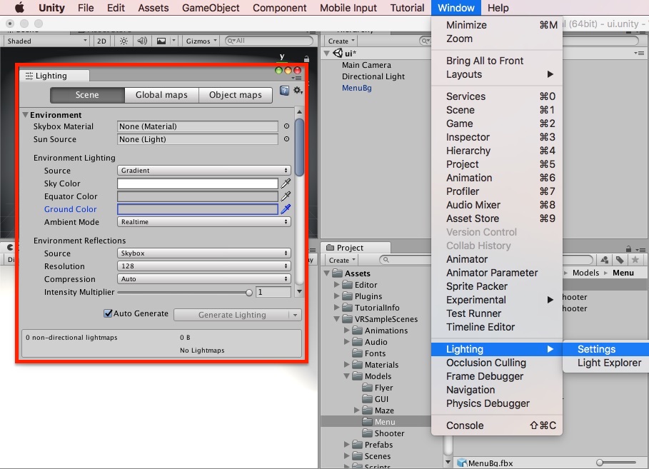
Task: Use eyedropper for Sky Color
Action: [286, 183]
